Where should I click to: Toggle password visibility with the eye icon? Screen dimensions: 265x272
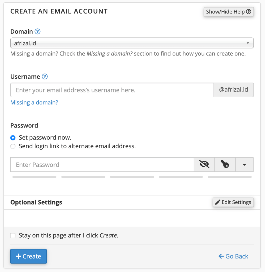coord(204,164)
